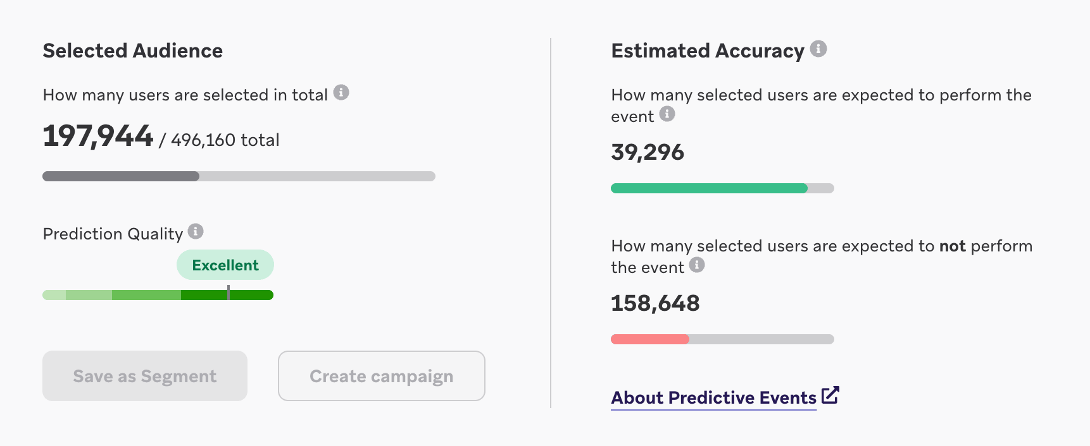
Task: Open the About Predictive Events link
Action: click(x=713, y=397)
